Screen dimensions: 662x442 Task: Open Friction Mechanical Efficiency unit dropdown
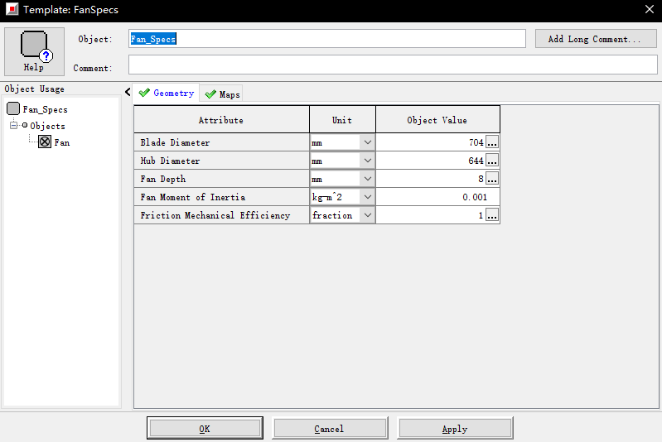(x=368, y=215)
